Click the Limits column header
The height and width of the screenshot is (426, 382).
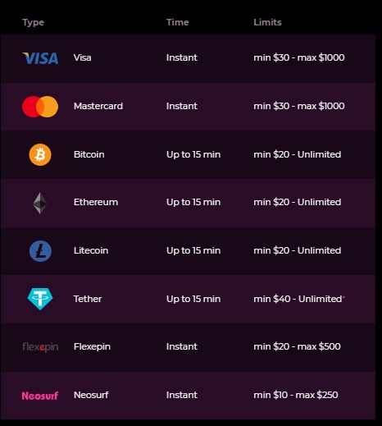coord(267,22)
